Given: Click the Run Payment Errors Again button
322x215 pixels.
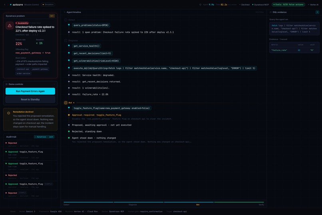Looking at the screenshot, I should 30,91.
